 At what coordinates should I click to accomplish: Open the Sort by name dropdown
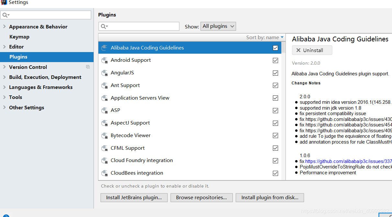[x=265, y=38]
